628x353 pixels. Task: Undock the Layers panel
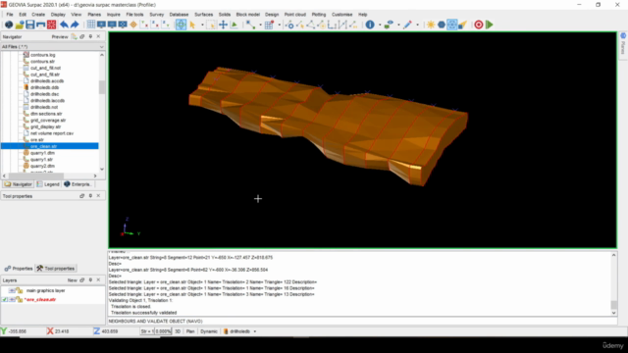coord(82,280)
